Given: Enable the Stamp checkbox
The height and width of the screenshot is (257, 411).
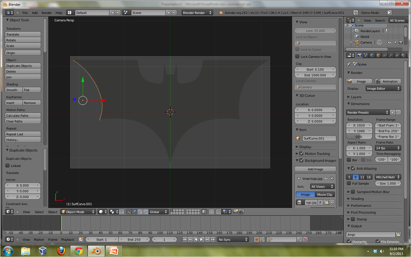Looking at the screenshot, I should (x=353, y=219).
